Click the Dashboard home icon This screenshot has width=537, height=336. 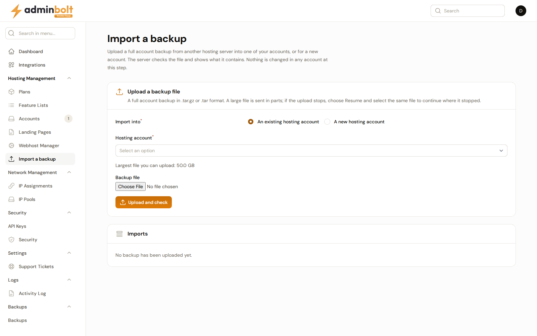11,51
